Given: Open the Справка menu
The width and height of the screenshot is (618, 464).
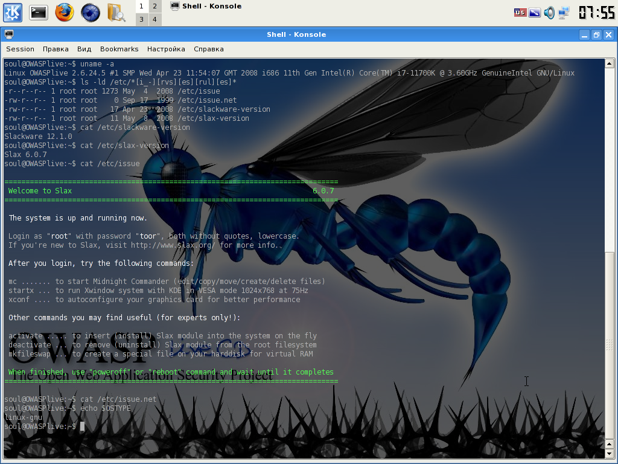Looking at the screenshot, I should coord(208,49).
